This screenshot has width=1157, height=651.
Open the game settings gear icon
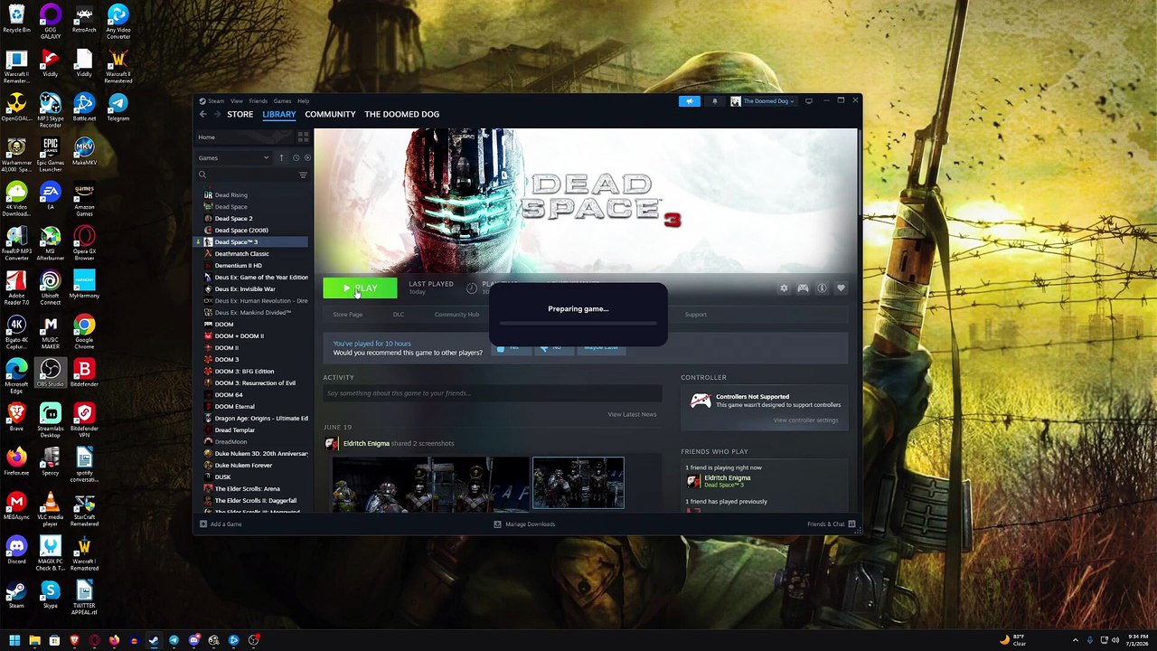point(784,288)
